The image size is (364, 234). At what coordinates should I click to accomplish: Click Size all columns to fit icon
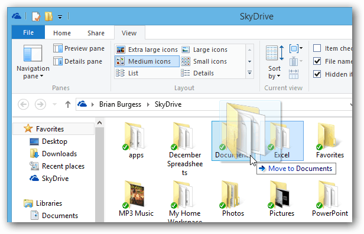pyautogui.click(x=294, y=74)
